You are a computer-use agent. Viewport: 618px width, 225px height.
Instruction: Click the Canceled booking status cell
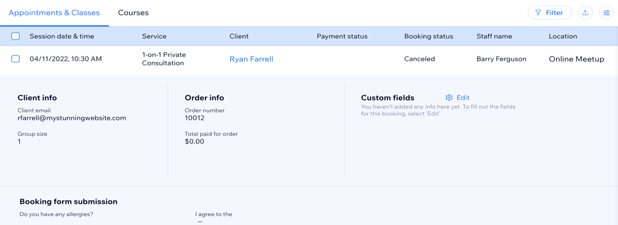pos(420,59)
